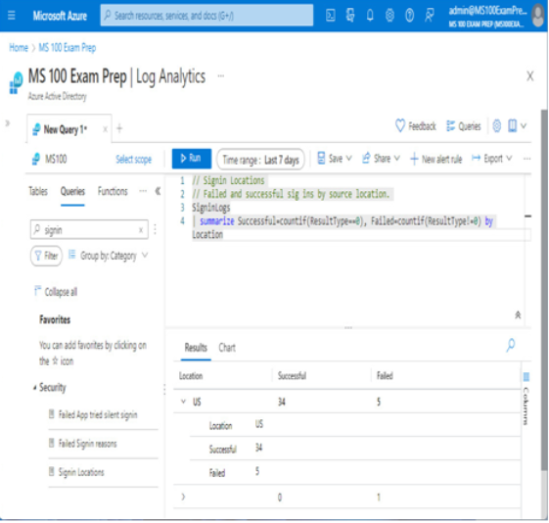
Task: Click the Feedback heart icon
Action: [x=400, y=125]
